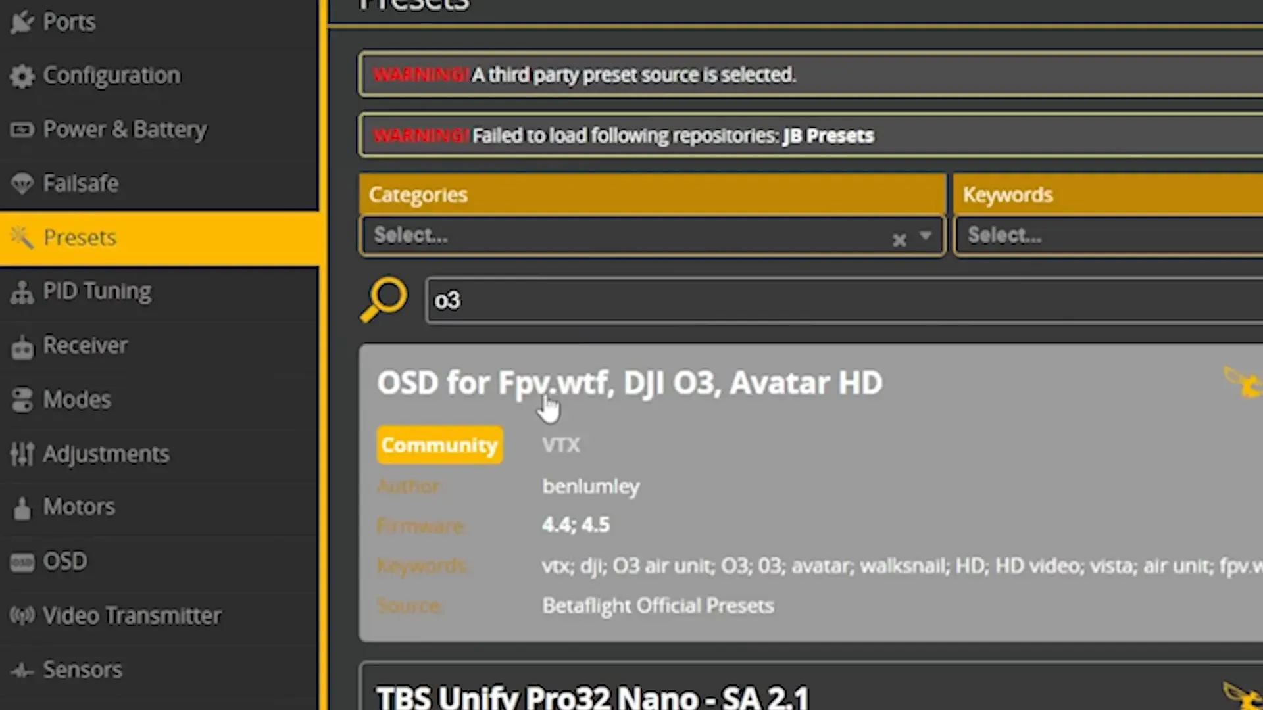The image size is (1263, 710).
Task: Click the Configuration gear icon
Action: pyautogui.click(x=22, y=76)
